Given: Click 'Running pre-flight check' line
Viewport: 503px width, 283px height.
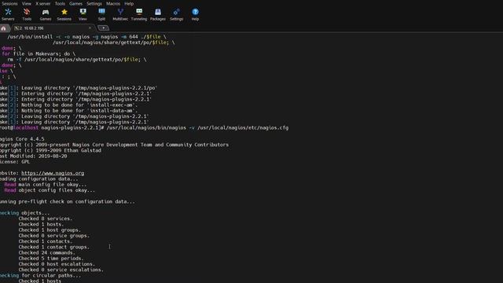Looking at the screenshot, I should [68, 202].
